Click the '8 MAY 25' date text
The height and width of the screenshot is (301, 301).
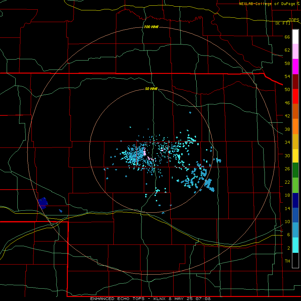pos(181,299)
